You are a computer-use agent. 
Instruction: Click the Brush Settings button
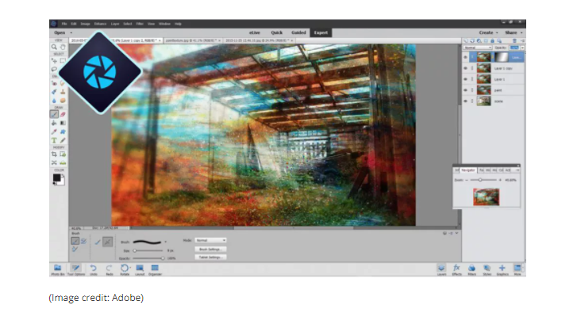pos(210,249)
